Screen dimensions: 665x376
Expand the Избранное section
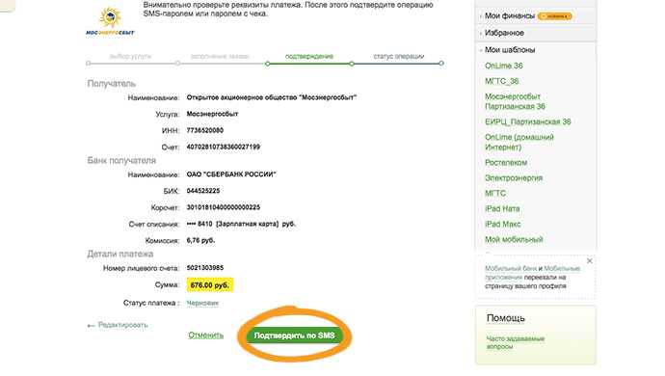tap(504, 33)
